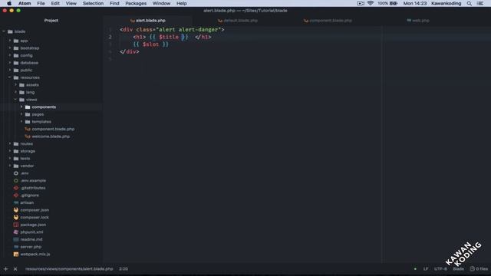
Task: Click the .gitattributes git icon
Action: coord(16,188)
